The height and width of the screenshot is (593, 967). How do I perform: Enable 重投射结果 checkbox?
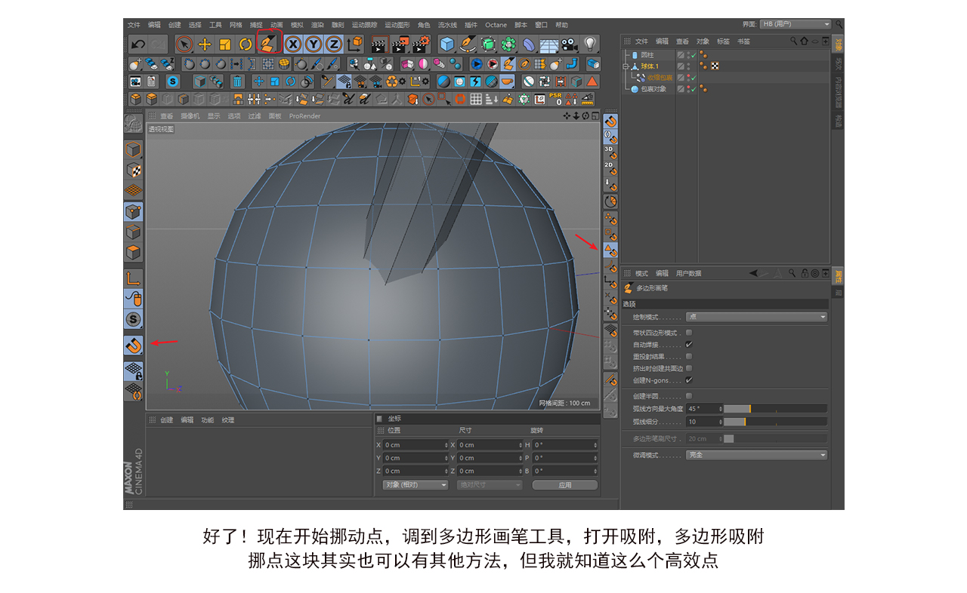pos(689,356)
